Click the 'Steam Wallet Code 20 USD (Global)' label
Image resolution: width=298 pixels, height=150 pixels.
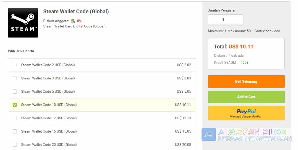pyautogui.click(x=49, y=145)
